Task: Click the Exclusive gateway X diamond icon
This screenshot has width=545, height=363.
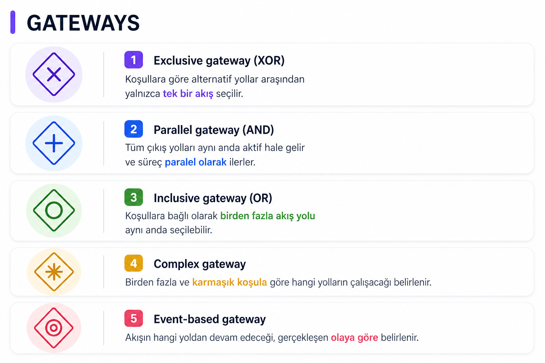Action: click(x=54, y=74)
